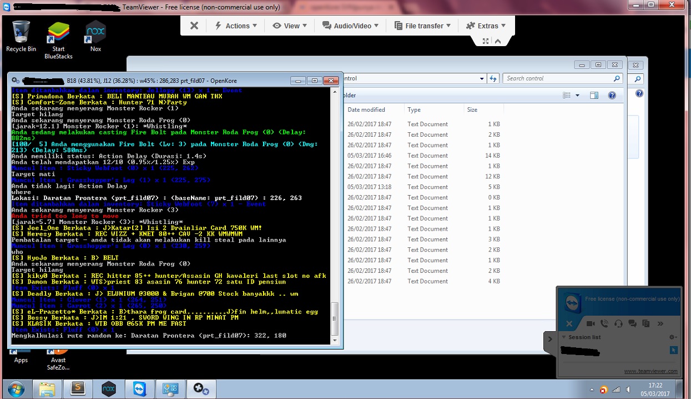This screenshot has height=399, width=691.
Task: Open the File transfer menu
Action: [x=422, y=26]
